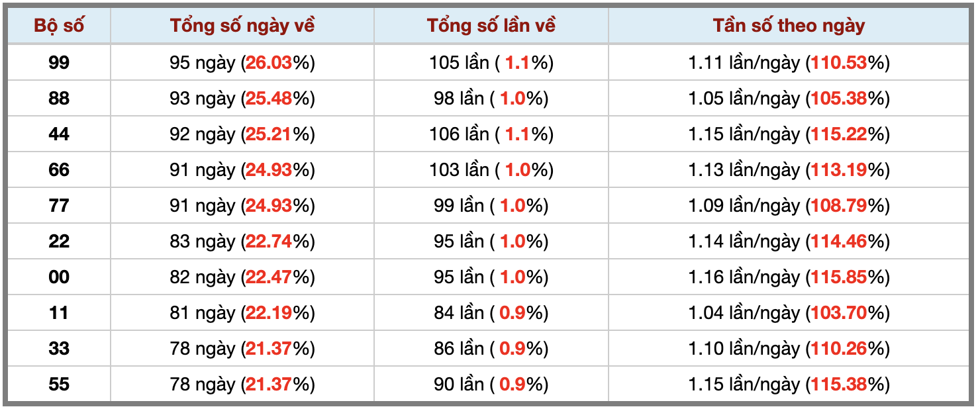980x409 pixels.
Task: Click the "83 ngày (22.74%)" cell
Action: click(242, 242)
